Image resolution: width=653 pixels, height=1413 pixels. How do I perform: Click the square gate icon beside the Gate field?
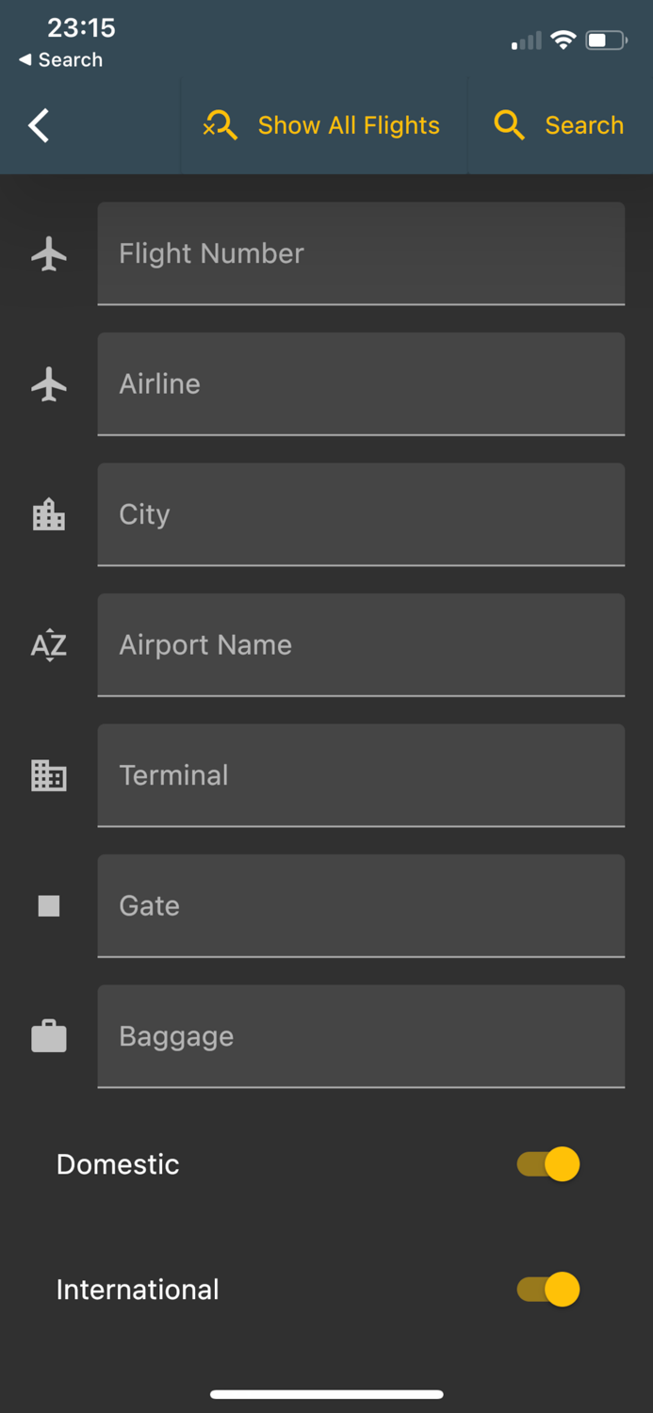[48, 905]
